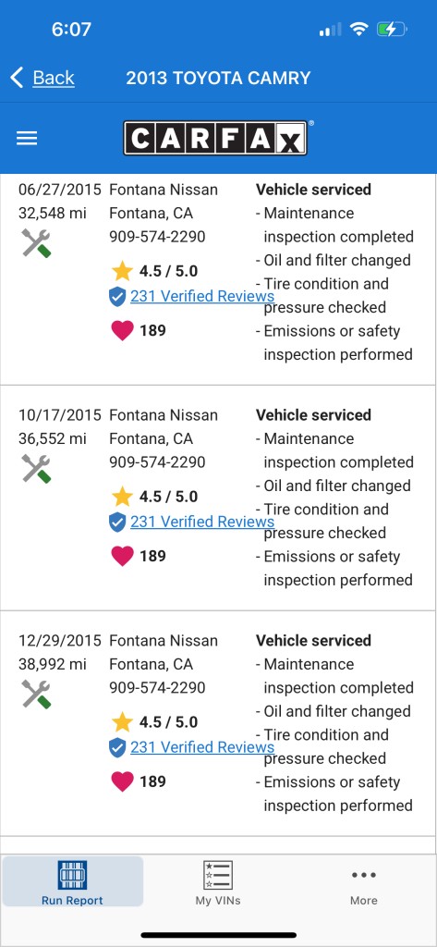Tap the heart icon in 10/17/2015 record
Screen dimensions: 437x947
tap(122, 556)
